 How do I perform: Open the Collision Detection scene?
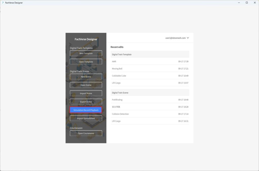[x=150, y=114]
